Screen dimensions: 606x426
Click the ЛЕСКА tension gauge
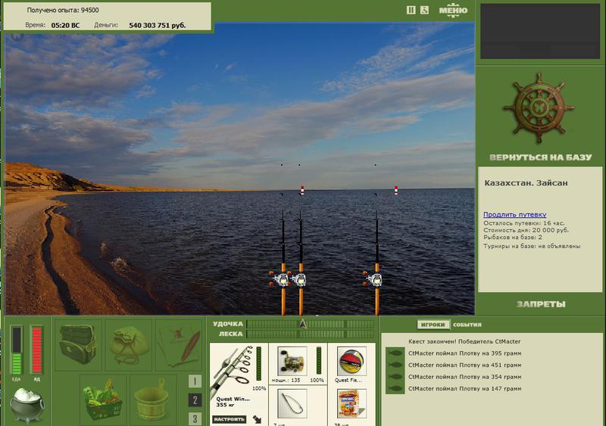(x=310, y=334)
